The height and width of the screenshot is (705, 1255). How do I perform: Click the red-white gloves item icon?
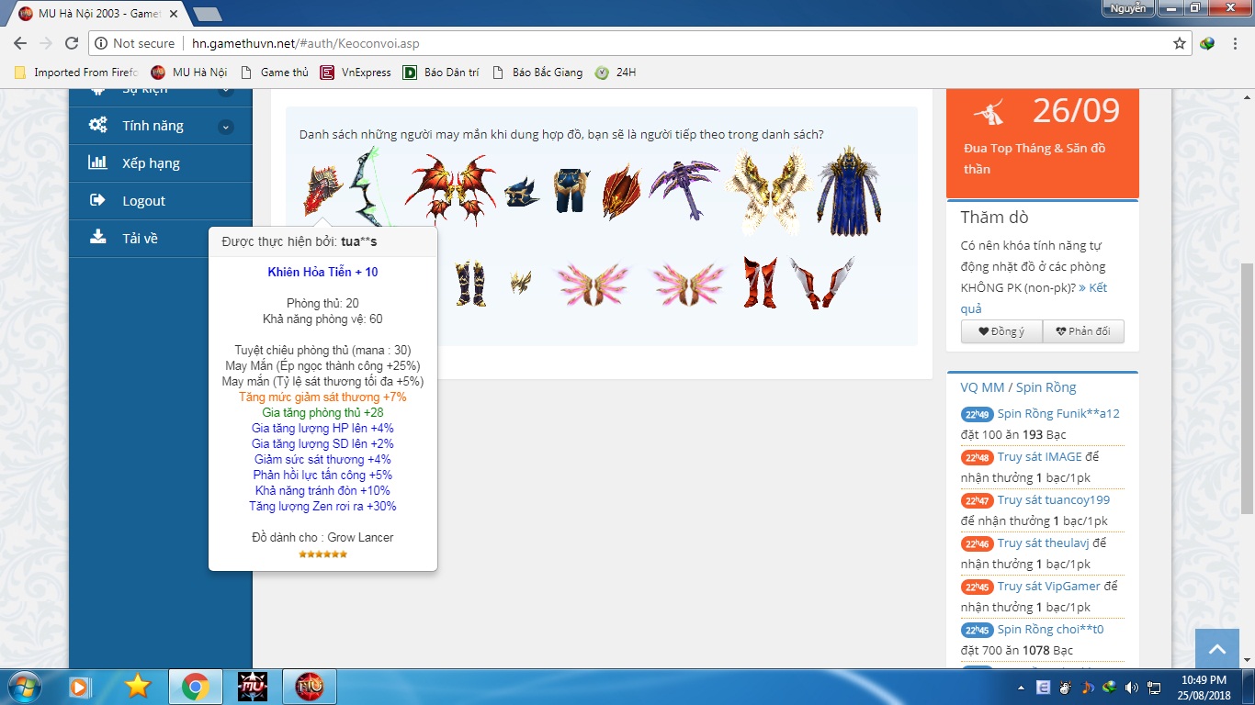point(820,283)
